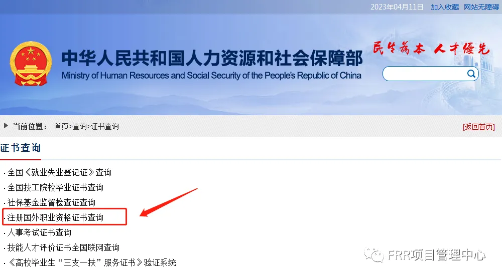
Task: Click the search magnifier icon
Action: pos(471,74)
